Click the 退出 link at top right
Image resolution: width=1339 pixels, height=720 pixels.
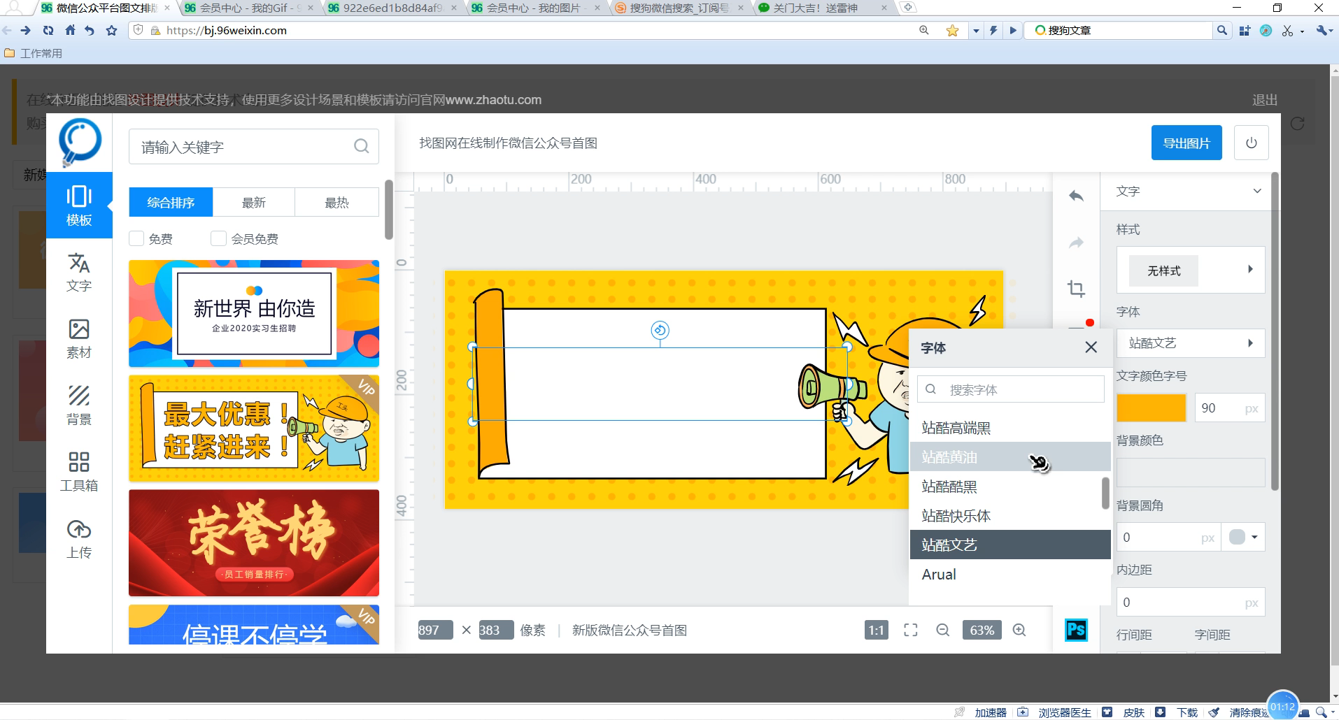[x=1263, y=99]
